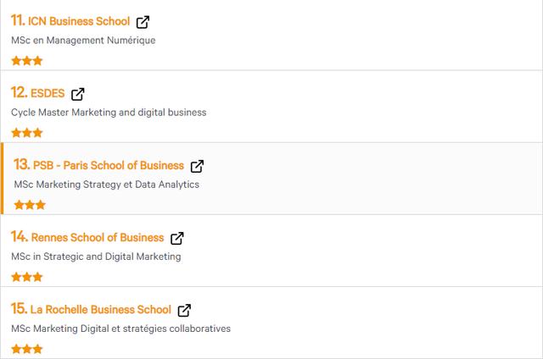Click the star rating under Rennes School

point(26,277)
